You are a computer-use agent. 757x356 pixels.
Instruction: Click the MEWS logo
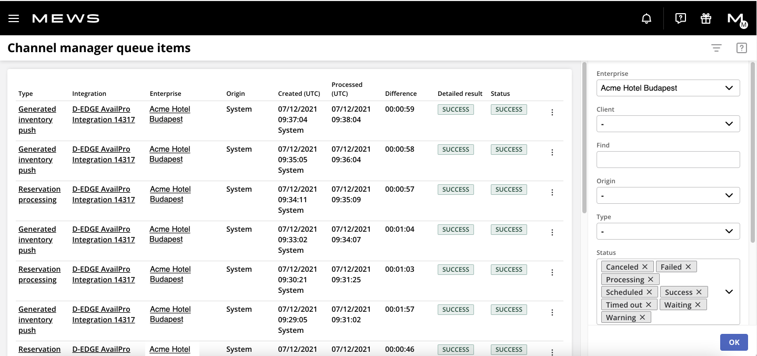66,18
